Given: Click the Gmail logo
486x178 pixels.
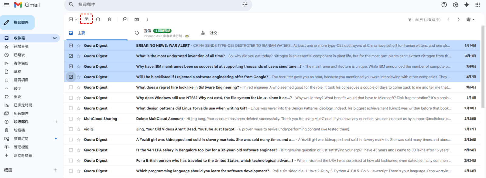Looking at the screenshot, I should [x=27, y=5].
